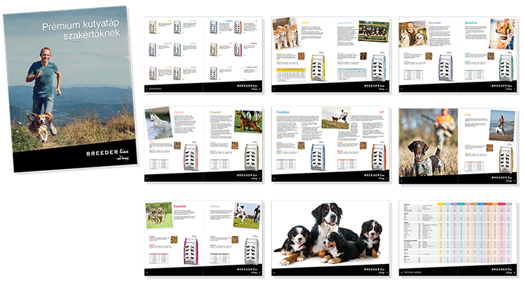Select the 'Croc' heading
Viewport: 524px width, 289px height.
click(468, 114)
